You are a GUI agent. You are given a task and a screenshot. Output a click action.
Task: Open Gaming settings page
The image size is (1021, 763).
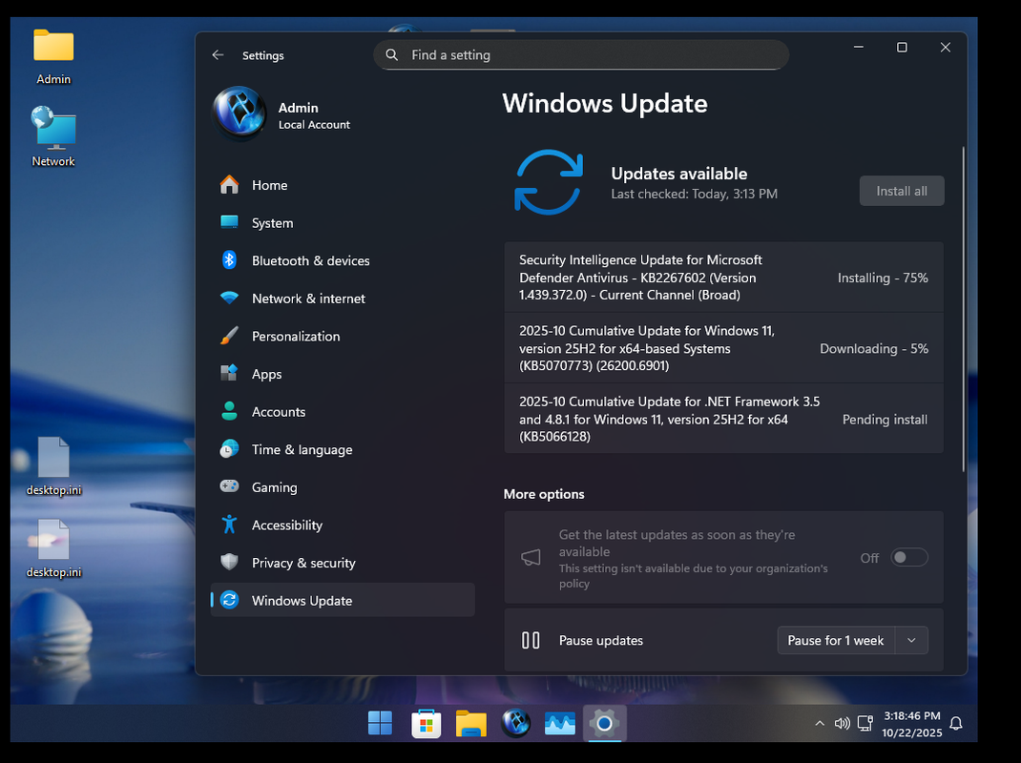[343, 487]
